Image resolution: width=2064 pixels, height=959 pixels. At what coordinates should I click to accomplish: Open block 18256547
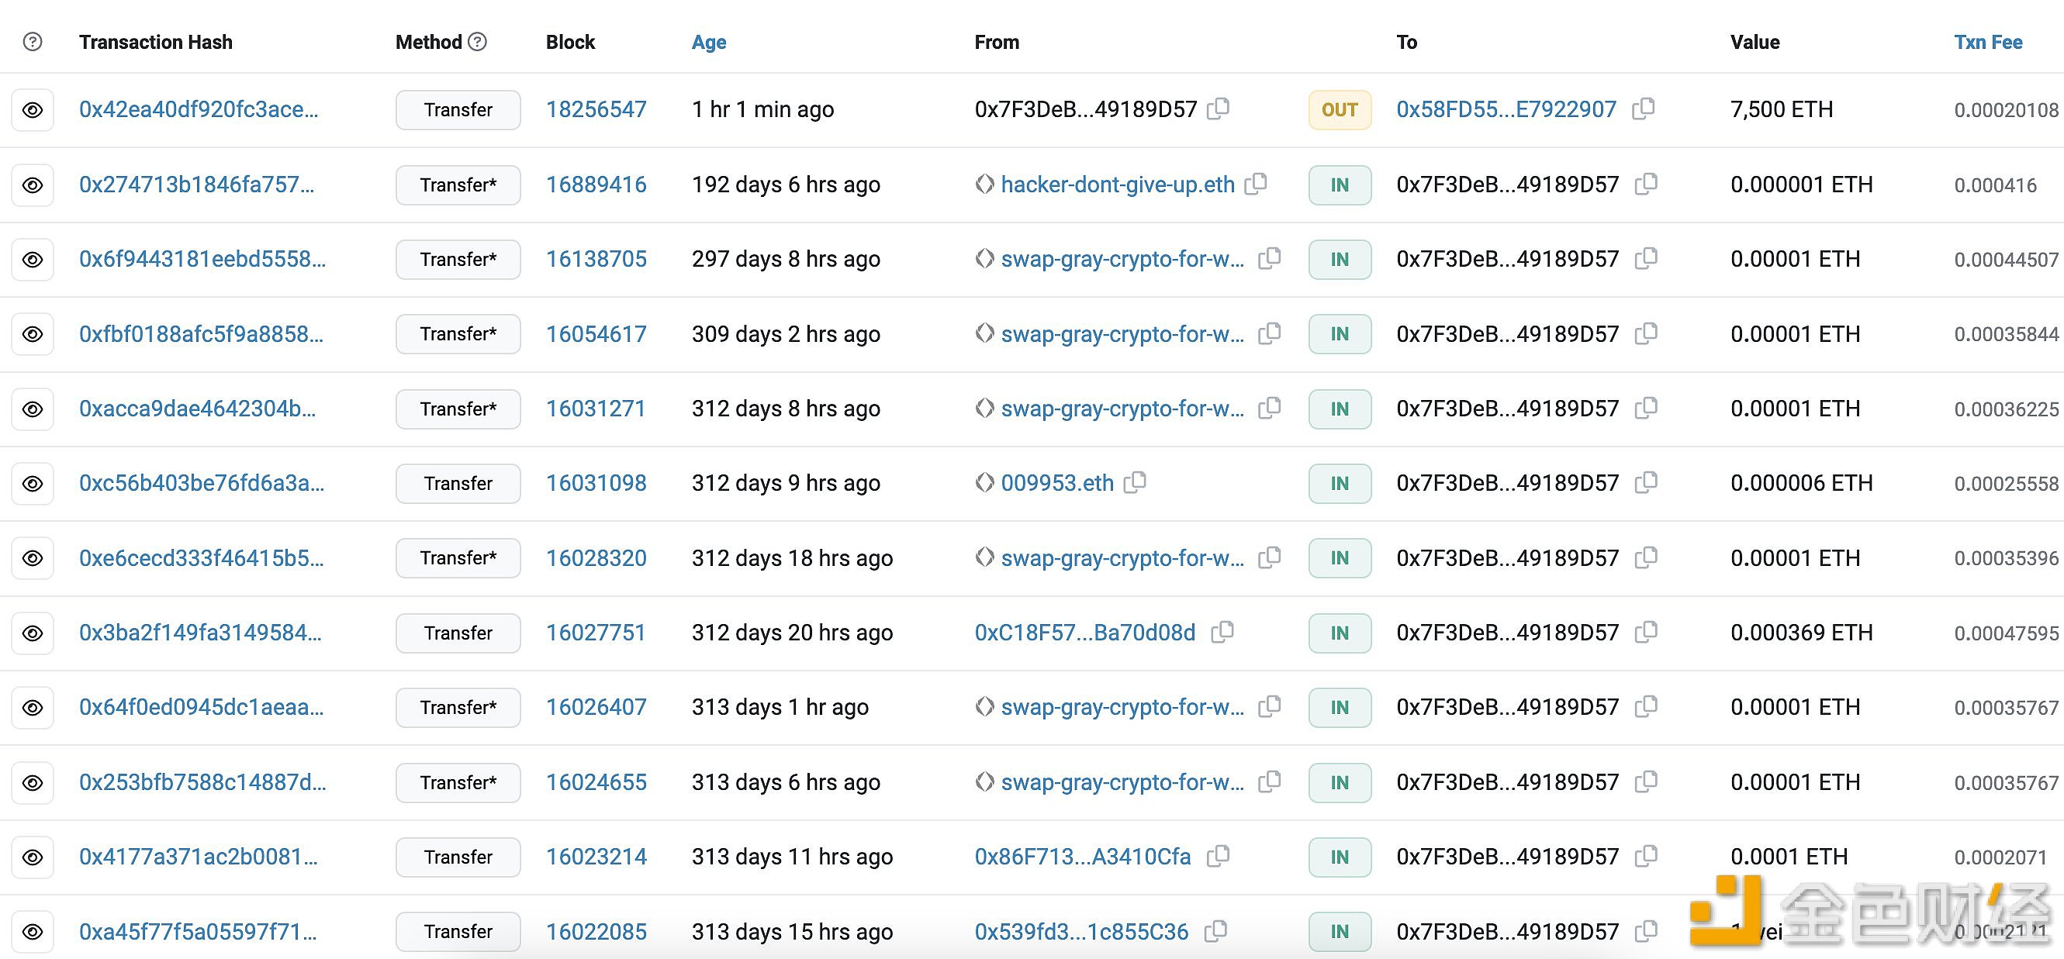596,109
